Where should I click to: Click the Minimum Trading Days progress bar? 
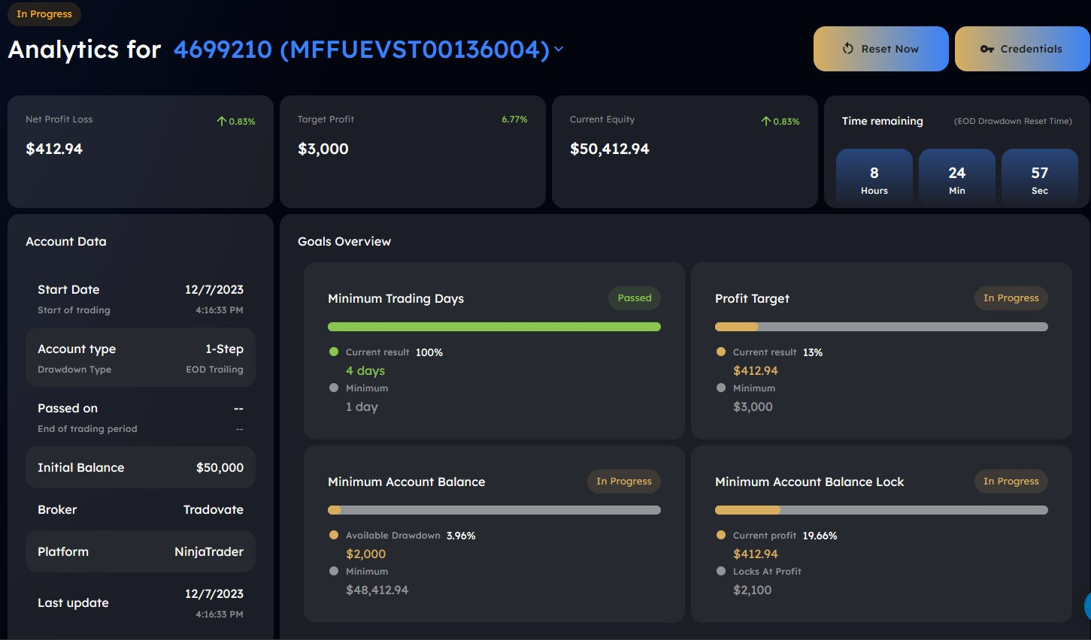point(494,327)
